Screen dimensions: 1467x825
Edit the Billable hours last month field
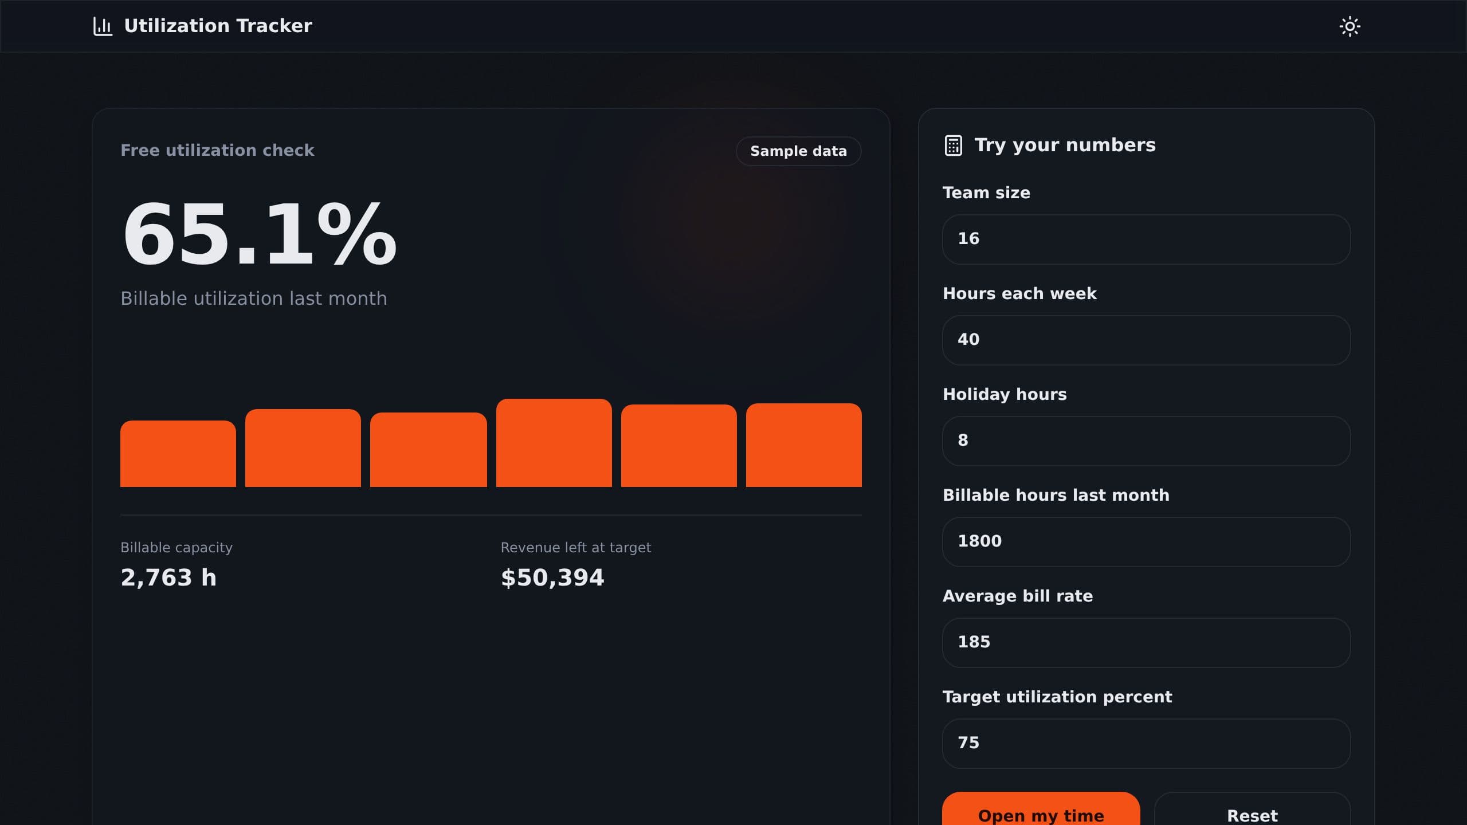click(x=1146, y=542)
